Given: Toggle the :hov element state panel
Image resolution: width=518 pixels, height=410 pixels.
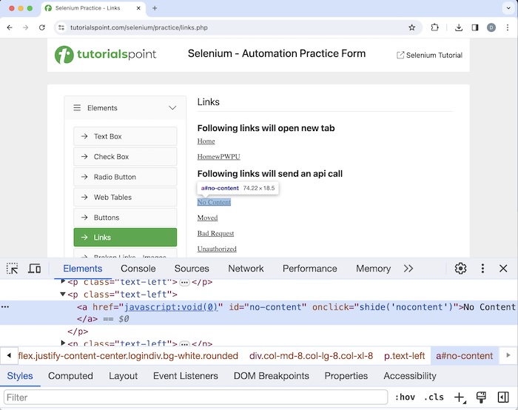Looking at the screenshot, I should pos(404,397).
